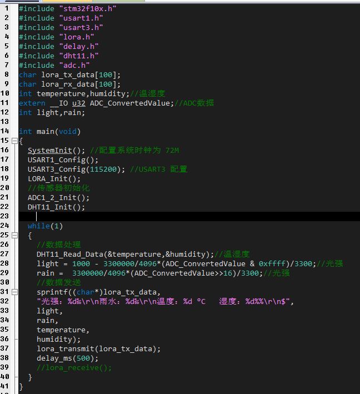Click the #include "dht11.h" line
The image size is (360, 394).
pos(58,56)
